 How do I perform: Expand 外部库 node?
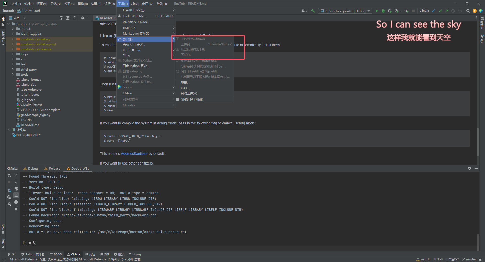pyautogui.click(x=8, y=130)
